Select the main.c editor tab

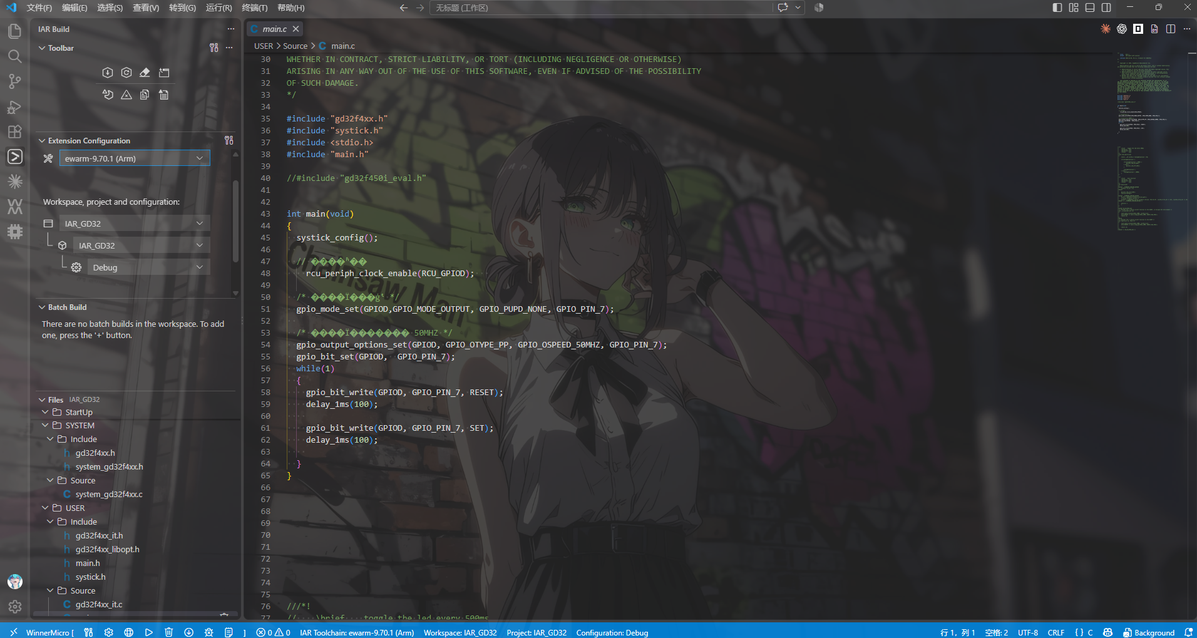tap(274, 29)
